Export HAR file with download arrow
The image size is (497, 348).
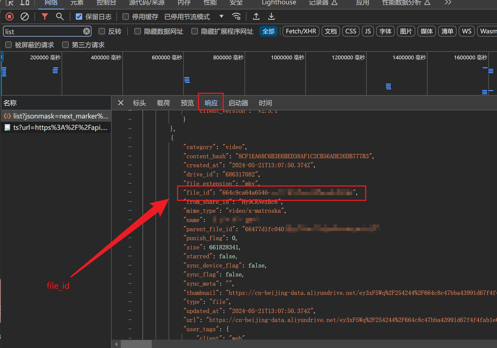(271, 17)
